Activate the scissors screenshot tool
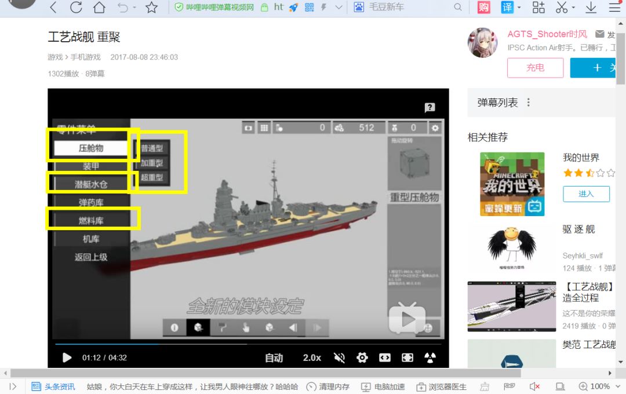The image size is (626, 394). click(562, 7)
